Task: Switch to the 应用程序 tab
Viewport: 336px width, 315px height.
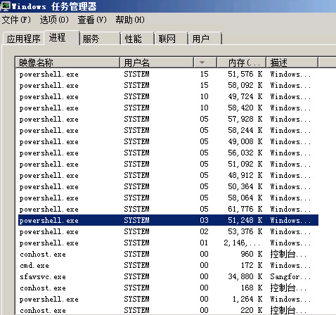Action: 23,39
